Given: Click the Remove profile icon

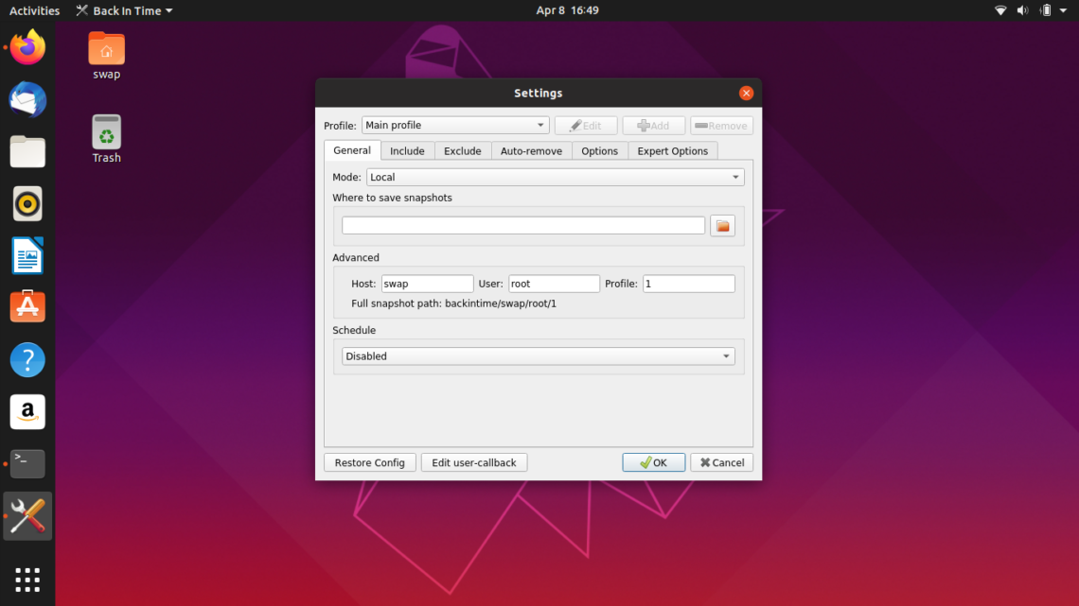Looking at the screenshot, I should 720,125.
